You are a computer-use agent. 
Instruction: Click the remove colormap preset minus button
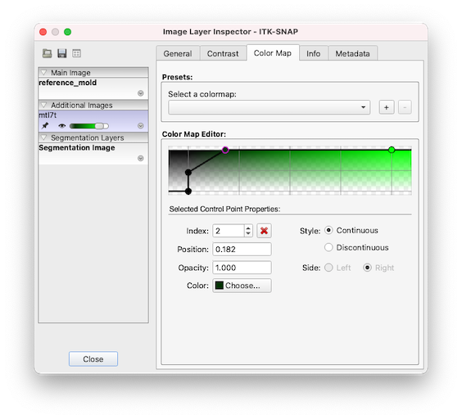[405, 107]
